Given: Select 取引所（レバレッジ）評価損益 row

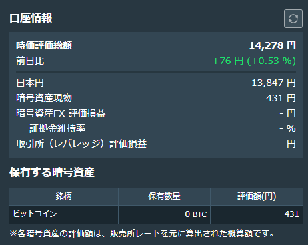Looking at the screenshot, I should tap(156, 144).
